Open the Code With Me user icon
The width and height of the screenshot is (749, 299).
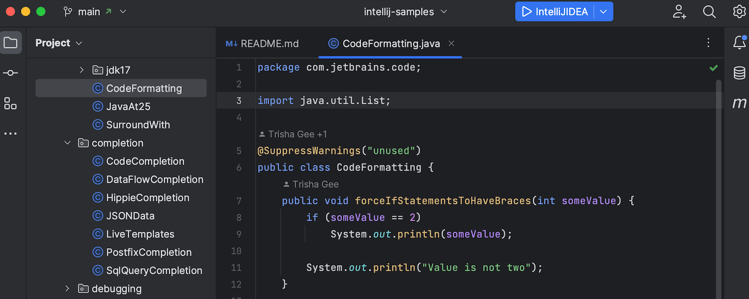pos(679,11)
